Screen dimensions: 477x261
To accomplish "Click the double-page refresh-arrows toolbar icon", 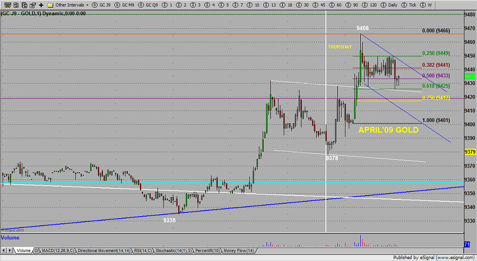I will (x=24, y=5).
